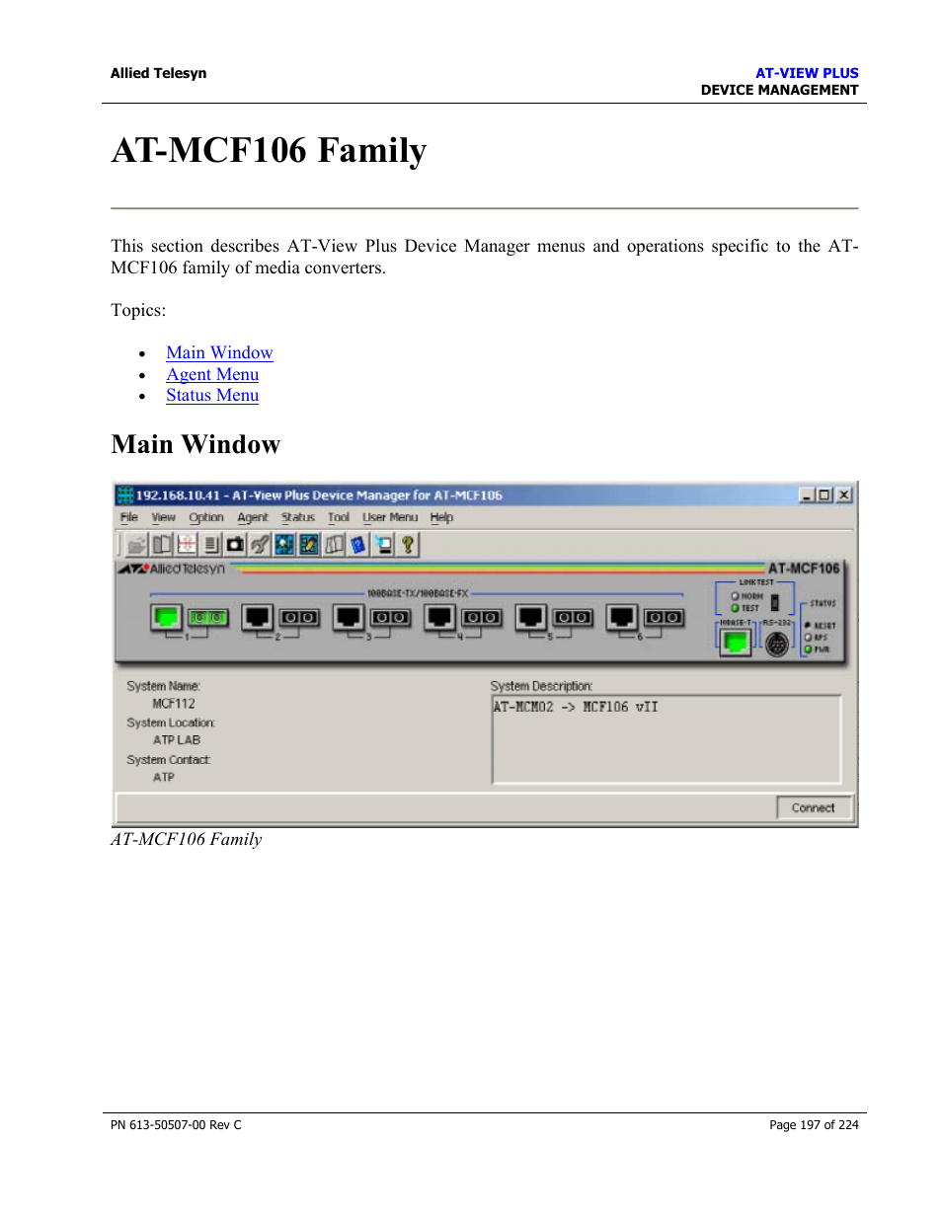Click the MCF112 system name value

click(174, 704)
